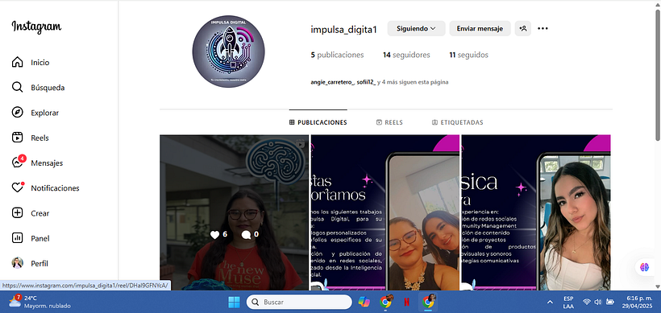Open Copilot from the taskbar

pyautogui.click(x=364, y=302)
